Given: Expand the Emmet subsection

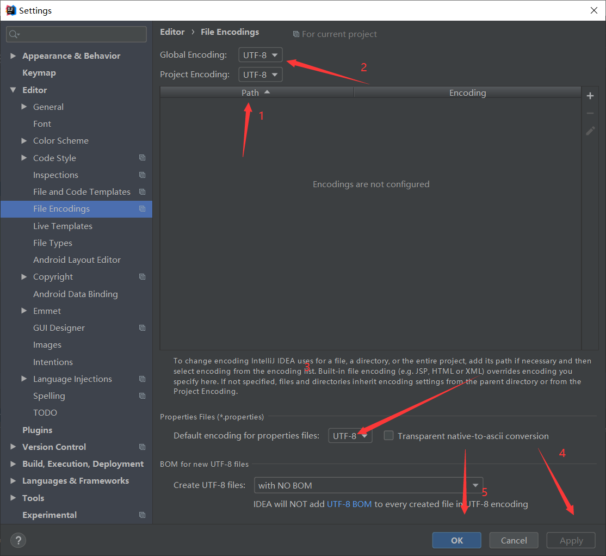Looking at the screenshot, I should (24, 311).
